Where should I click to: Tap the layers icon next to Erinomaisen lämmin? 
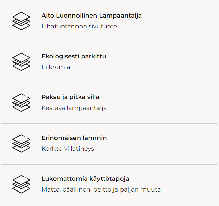[x=21, y=143]
